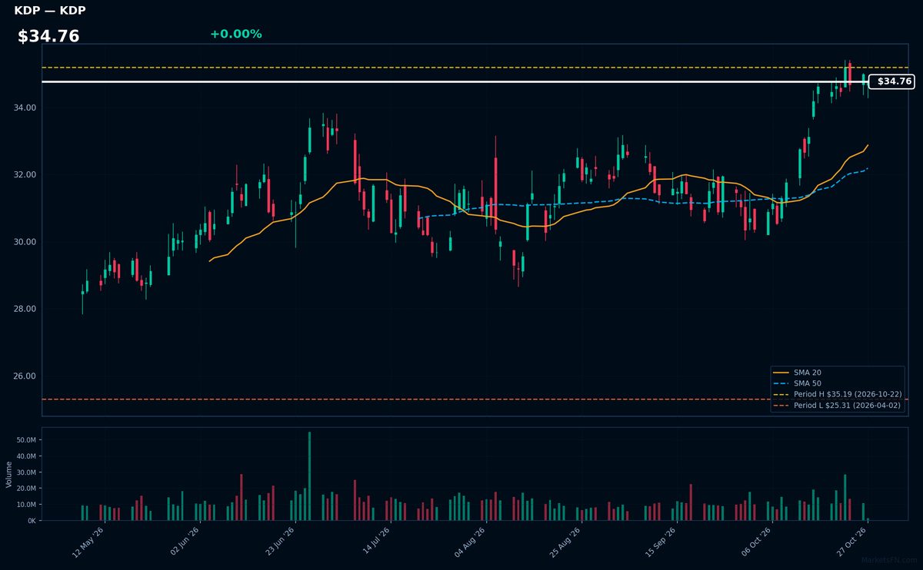This screenshot has width=923, height=570.
Task: Click the 40.0M volume axis label
Action: 26,456
